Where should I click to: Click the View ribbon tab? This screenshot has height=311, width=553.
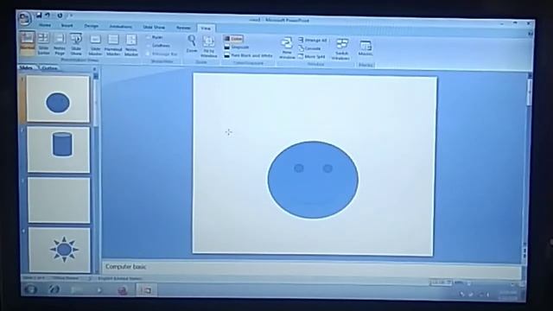point(206,29)
